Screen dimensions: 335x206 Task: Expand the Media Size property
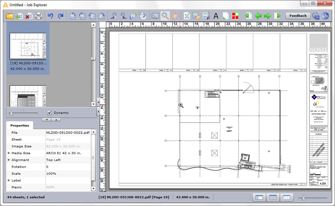point(9,153)
